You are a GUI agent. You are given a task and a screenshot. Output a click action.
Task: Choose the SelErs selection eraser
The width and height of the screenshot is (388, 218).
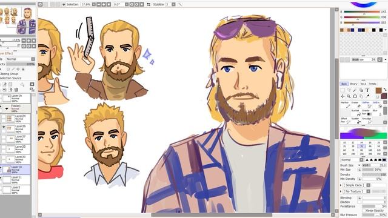coord(378,105)
